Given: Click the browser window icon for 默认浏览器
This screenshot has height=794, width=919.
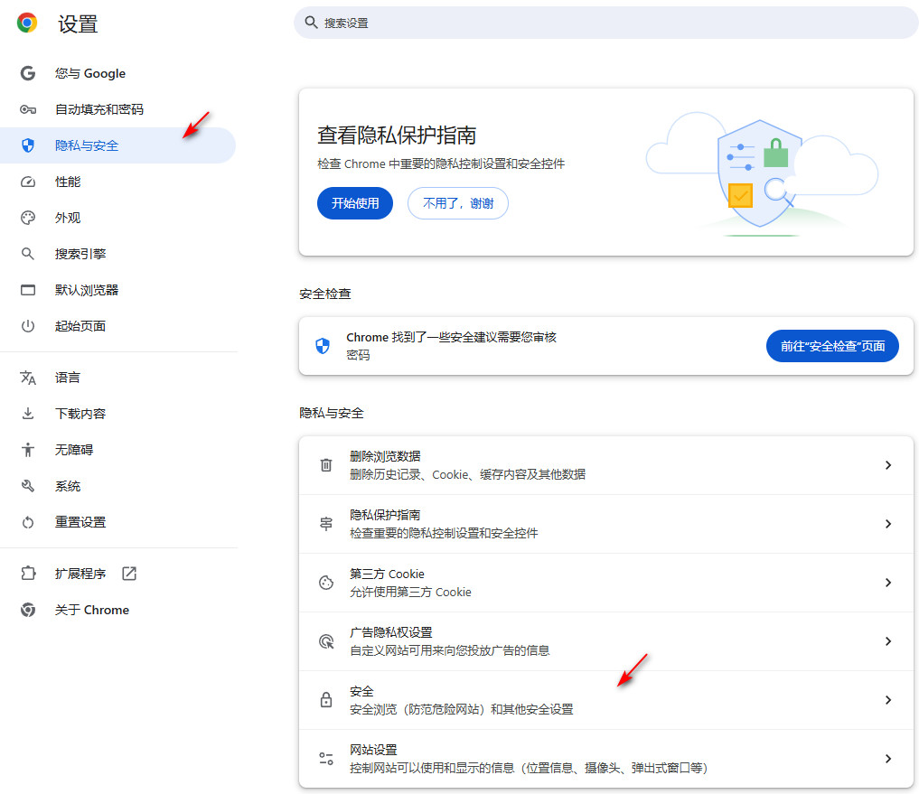Looking at the screenshot, I should [27, 290].
